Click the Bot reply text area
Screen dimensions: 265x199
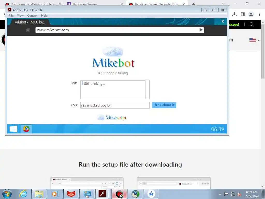(x=113, y=90)
